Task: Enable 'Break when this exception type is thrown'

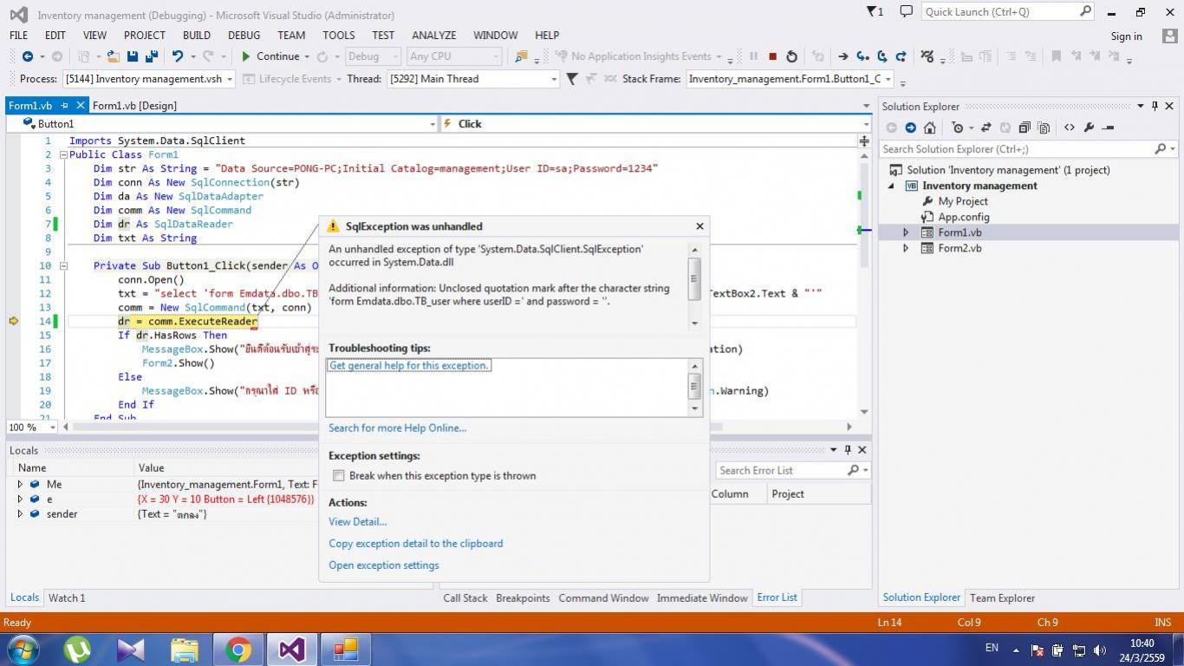Action: [x=339, y=475]
